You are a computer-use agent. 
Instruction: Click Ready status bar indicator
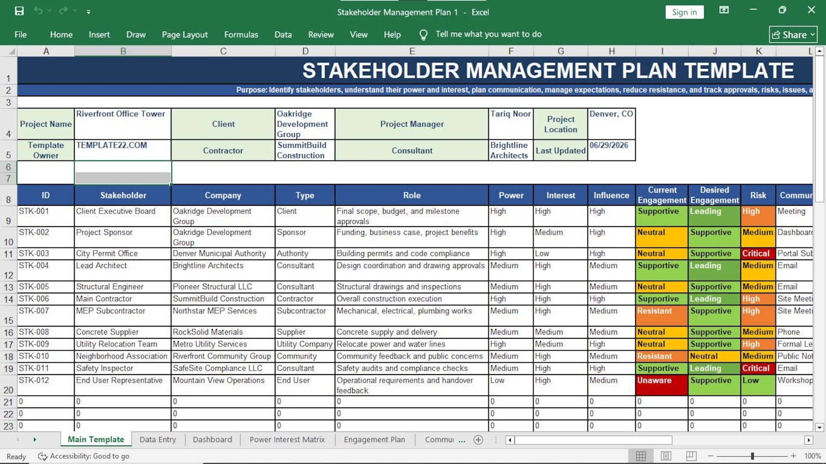[x=16, y=456]
